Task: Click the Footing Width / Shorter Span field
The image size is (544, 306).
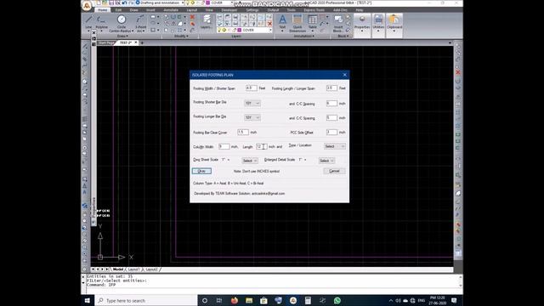Action: coord(252,88)
